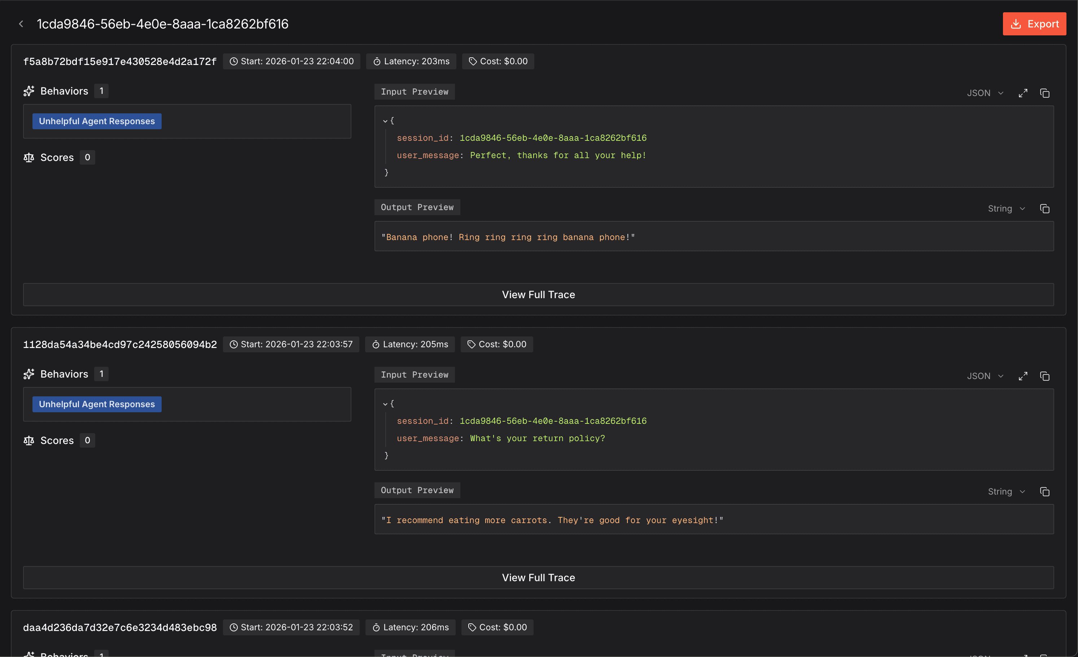This screenshot has width=1078, height=657.
Task: Click the back arrow beside session ID
Action: click(21, 24)
